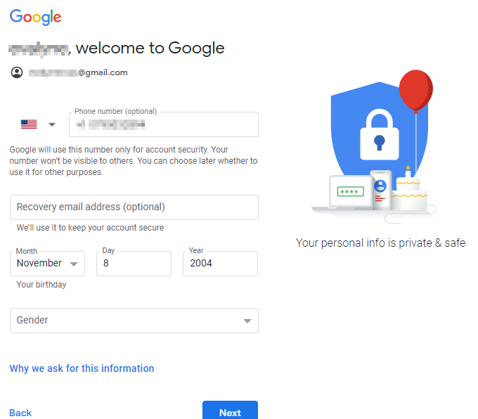Open the country code dropdown arrow
The image size is (478, 419).
pyautogui.click(x=52, y=124)
